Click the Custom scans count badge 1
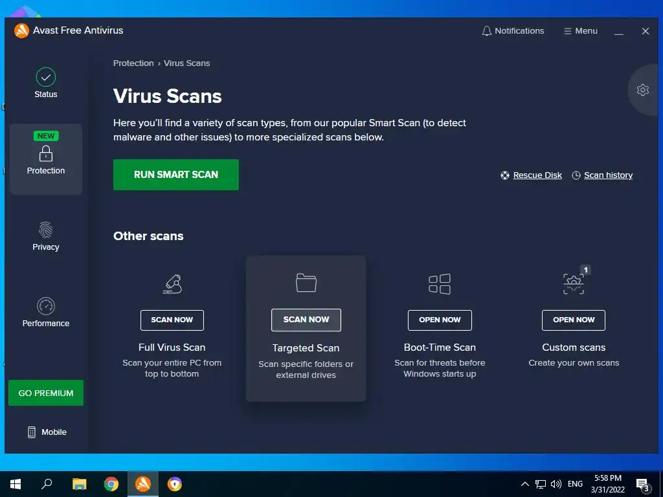Screen dimensions: 663x497 point(585,270)
